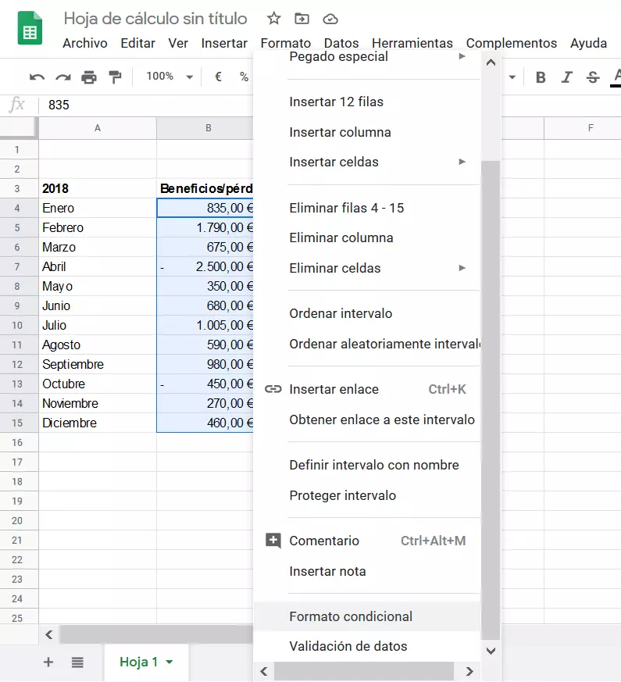Click the redo arrow in toolbar

[63, 77]
